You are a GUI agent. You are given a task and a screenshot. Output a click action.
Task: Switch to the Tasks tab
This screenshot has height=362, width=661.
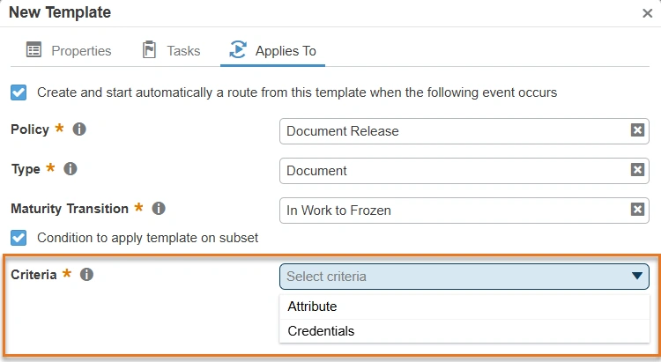coord(183,50)
